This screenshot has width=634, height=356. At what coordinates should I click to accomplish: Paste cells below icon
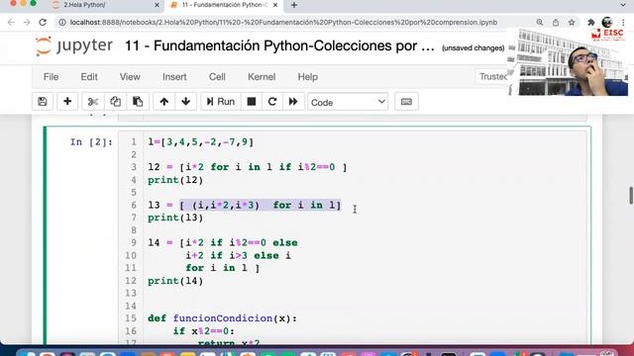click(x=138, y=102)
